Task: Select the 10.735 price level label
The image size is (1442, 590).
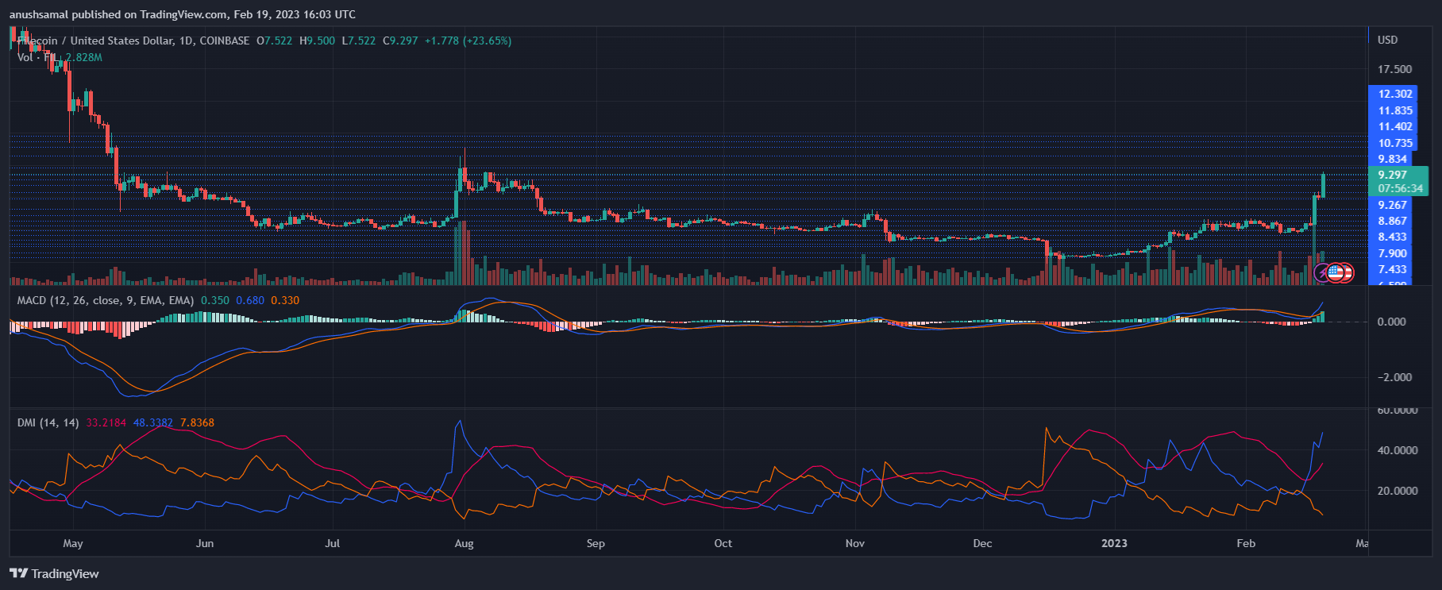Action: point(1395,143)
